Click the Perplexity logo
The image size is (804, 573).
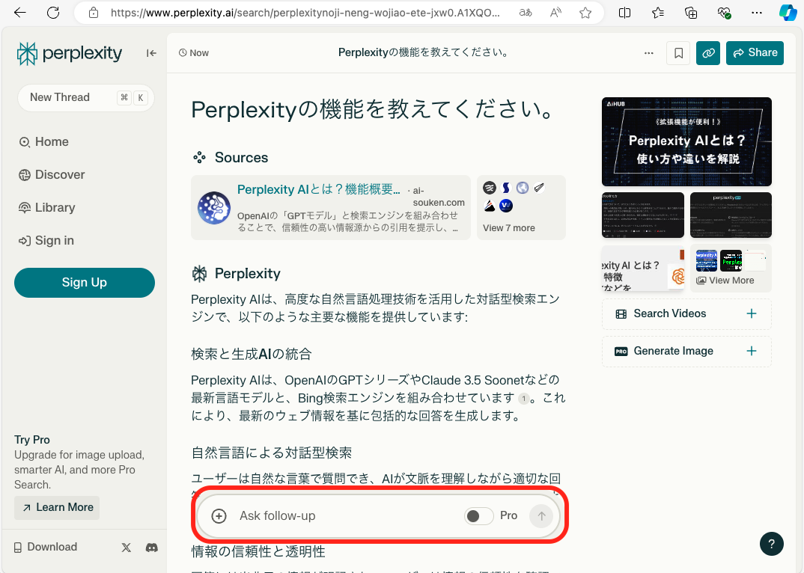point(69,53)
